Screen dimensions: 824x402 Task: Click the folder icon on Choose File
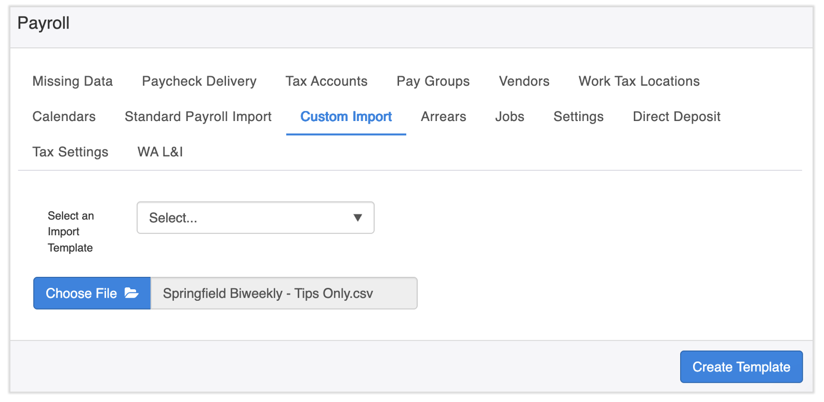(x=131, y=293)
